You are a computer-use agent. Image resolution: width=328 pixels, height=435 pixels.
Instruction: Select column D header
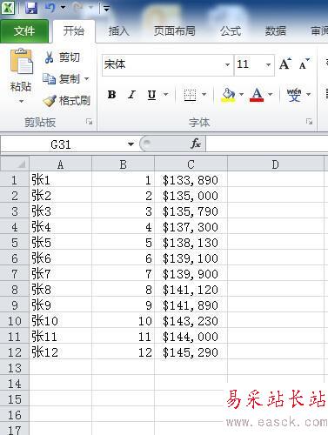point(276,164)
